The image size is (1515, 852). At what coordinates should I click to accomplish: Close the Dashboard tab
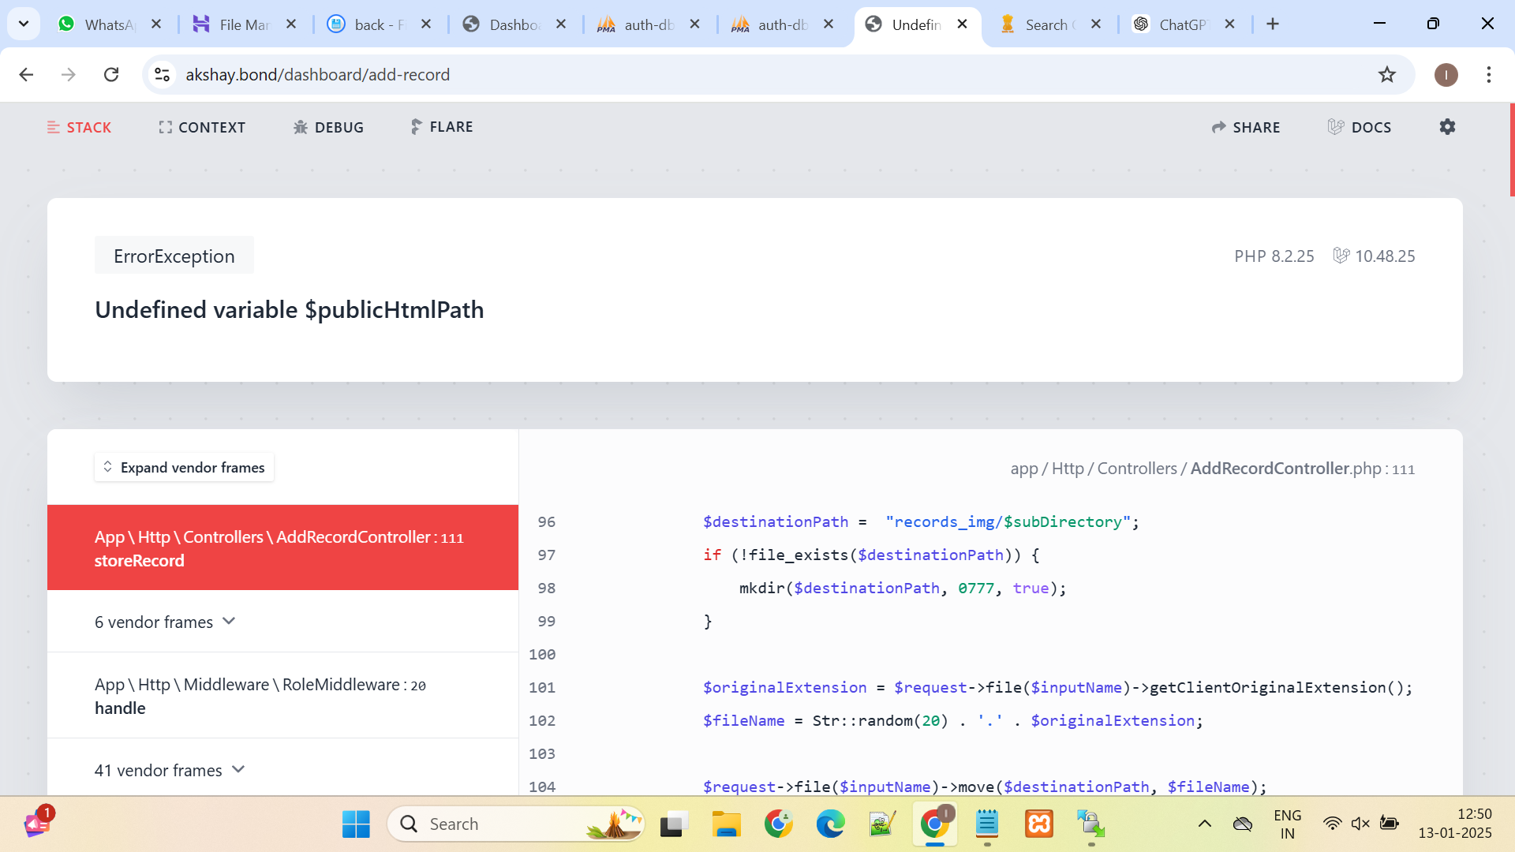coord(561,24)
